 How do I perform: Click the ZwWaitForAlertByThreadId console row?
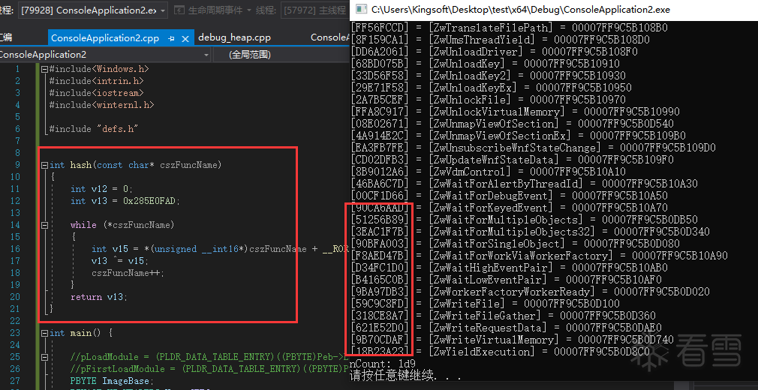[x=524, y=184]
